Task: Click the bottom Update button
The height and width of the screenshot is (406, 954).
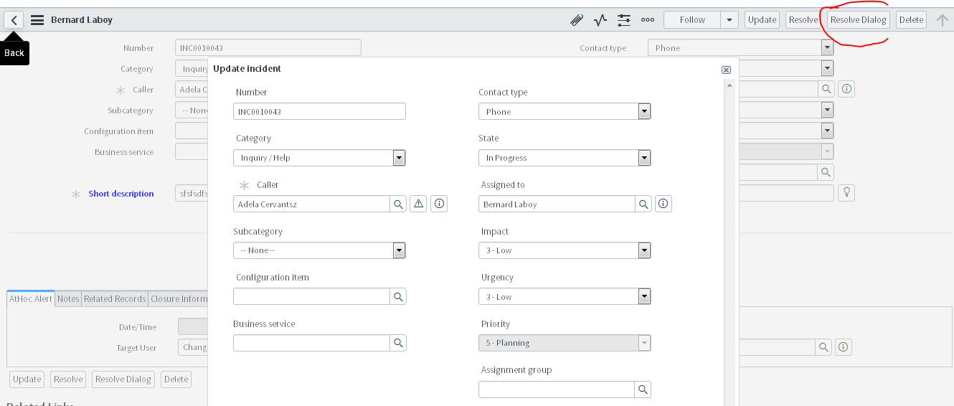Action: (27, 379)
